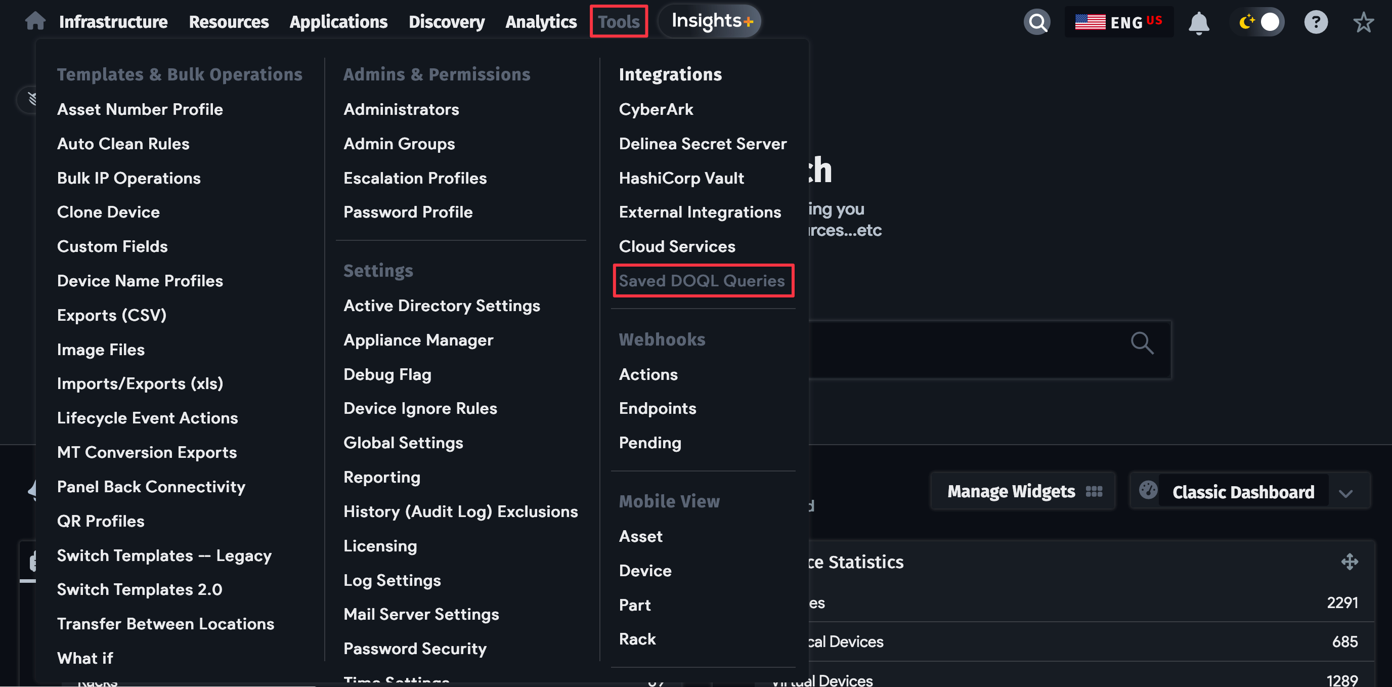The image size is (1392, 687).
Task: Open Image Files
Action: point(101,350)
